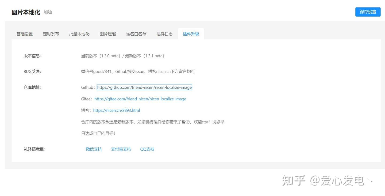Image resolution: width=385 pixels, height=196 pixels.
Task: Open the Gitee repository link
Action: coord(140,99)
